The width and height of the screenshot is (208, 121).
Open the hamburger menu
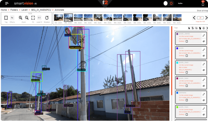7,4
